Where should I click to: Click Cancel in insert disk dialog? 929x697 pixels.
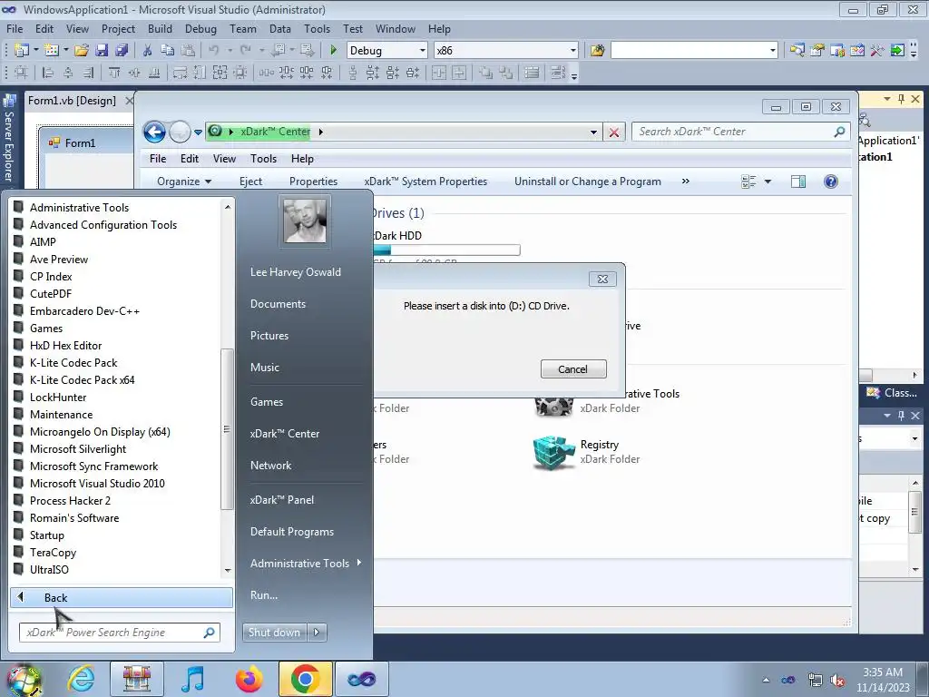pyautogui.click(x=573, y=369)
